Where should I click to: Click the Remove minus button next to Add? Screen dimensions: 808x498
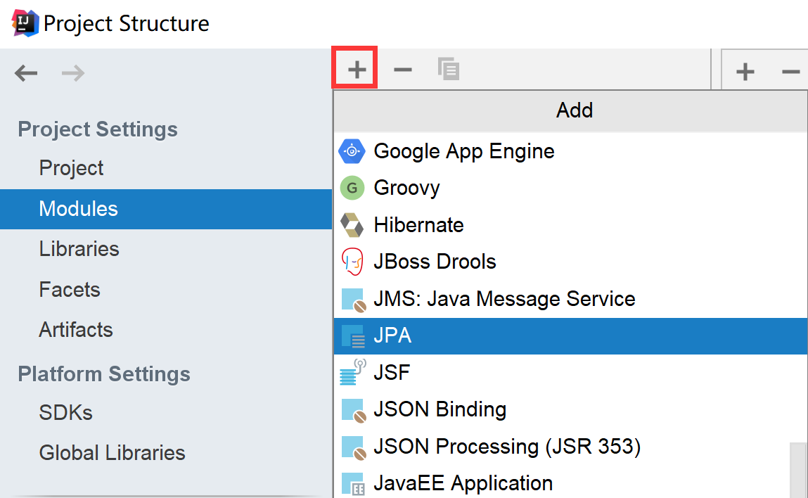point(402,69)
